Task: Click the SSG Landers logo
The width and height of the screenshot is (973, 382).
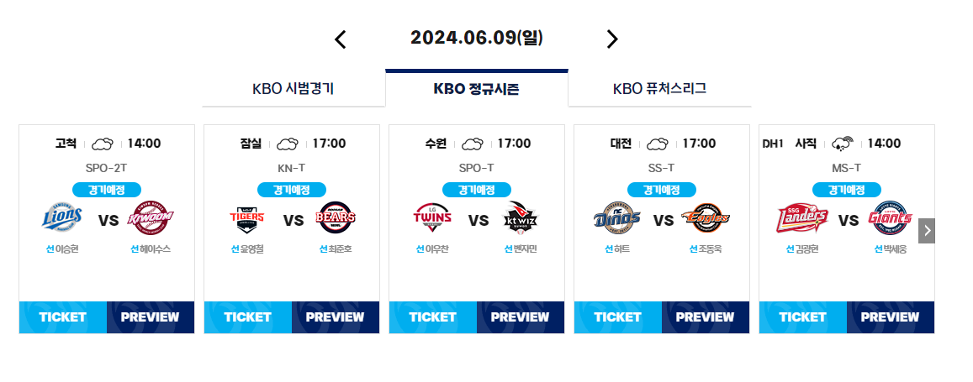Action: (x=801, y=218)
